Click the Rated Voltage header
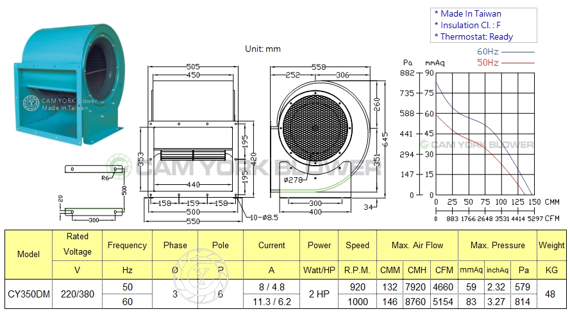Image resolution: width=570 pixels, height=316 pixels. 78,244
